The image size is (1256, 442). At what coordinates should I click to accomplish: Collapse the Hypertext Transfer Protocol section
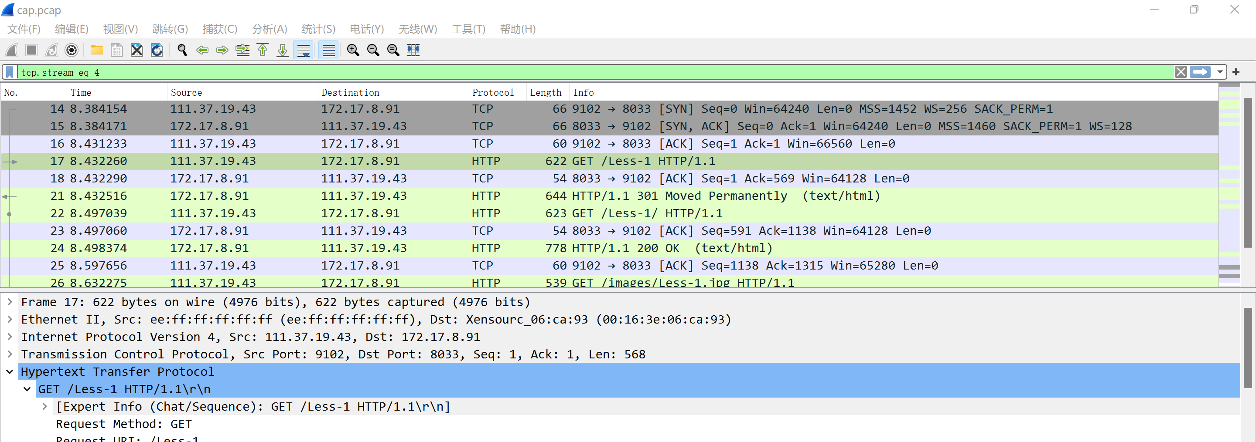click(10, 372)
